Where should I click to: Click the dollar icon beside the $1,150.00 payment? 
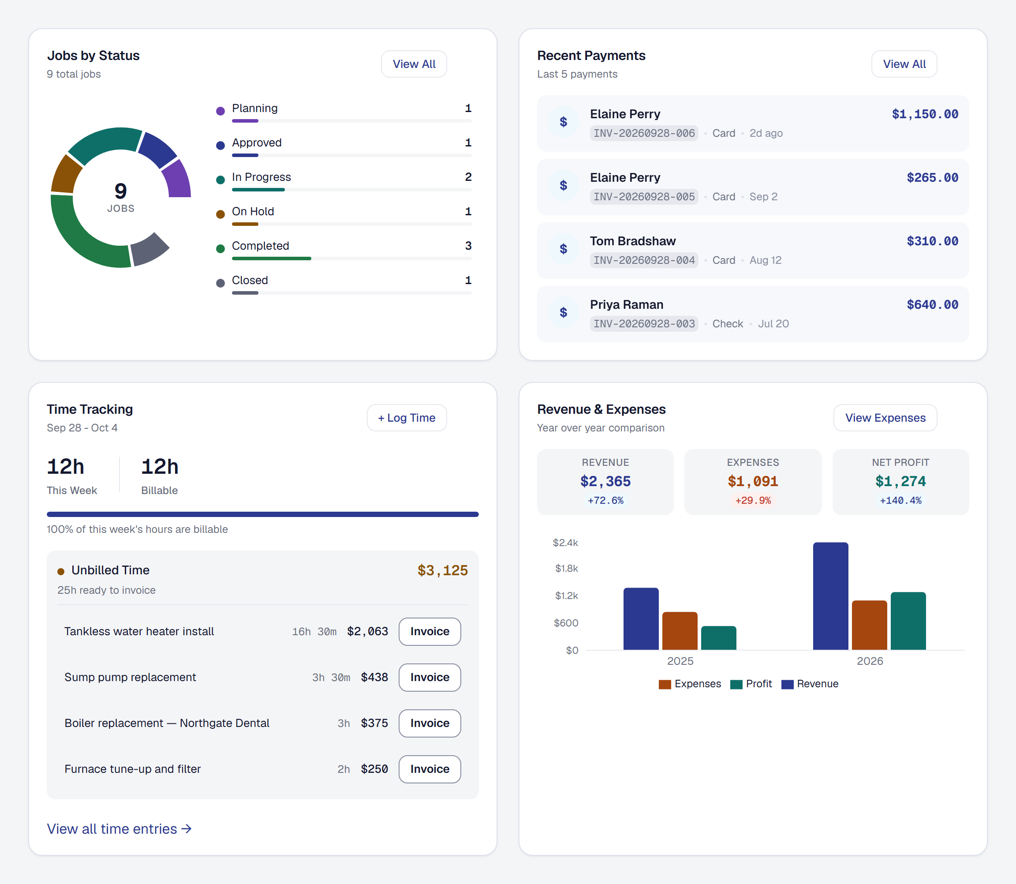[563, 122]
